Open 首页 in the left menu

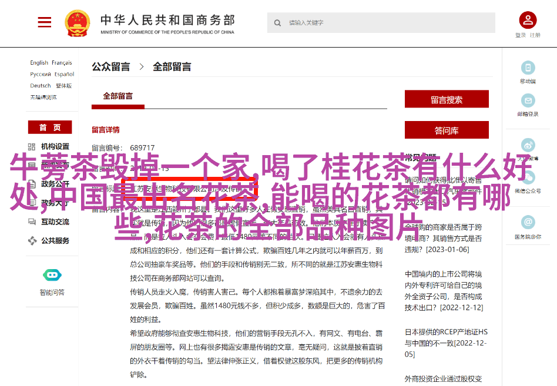pyautogui.click(x=49, y=127)
